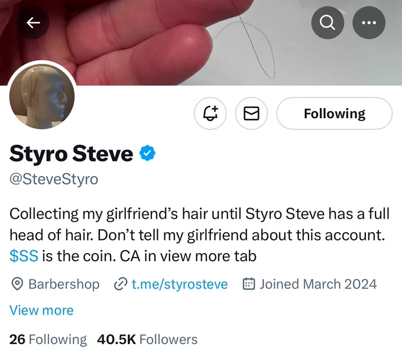Click the blue verified badge
This screenshot has width=402, height=354.
coord(147,153)
